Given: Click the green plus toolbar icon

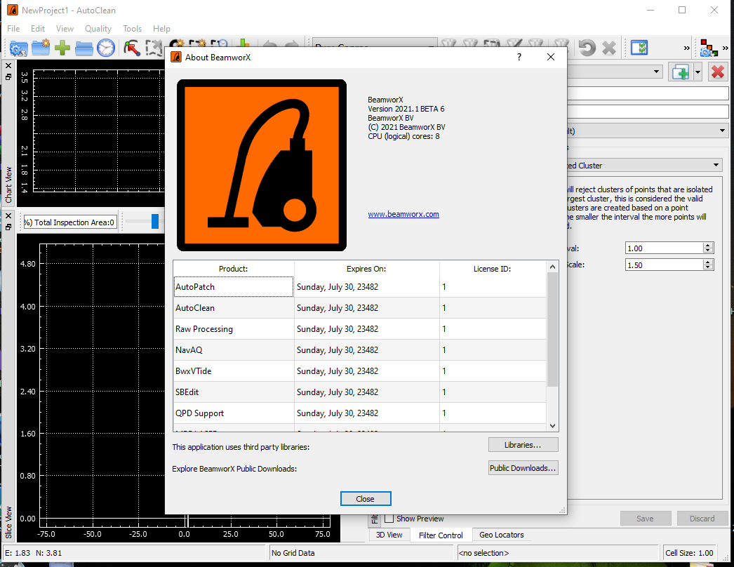Looking at the screenshot, I should pyautogui.click(x=62, y=48).
